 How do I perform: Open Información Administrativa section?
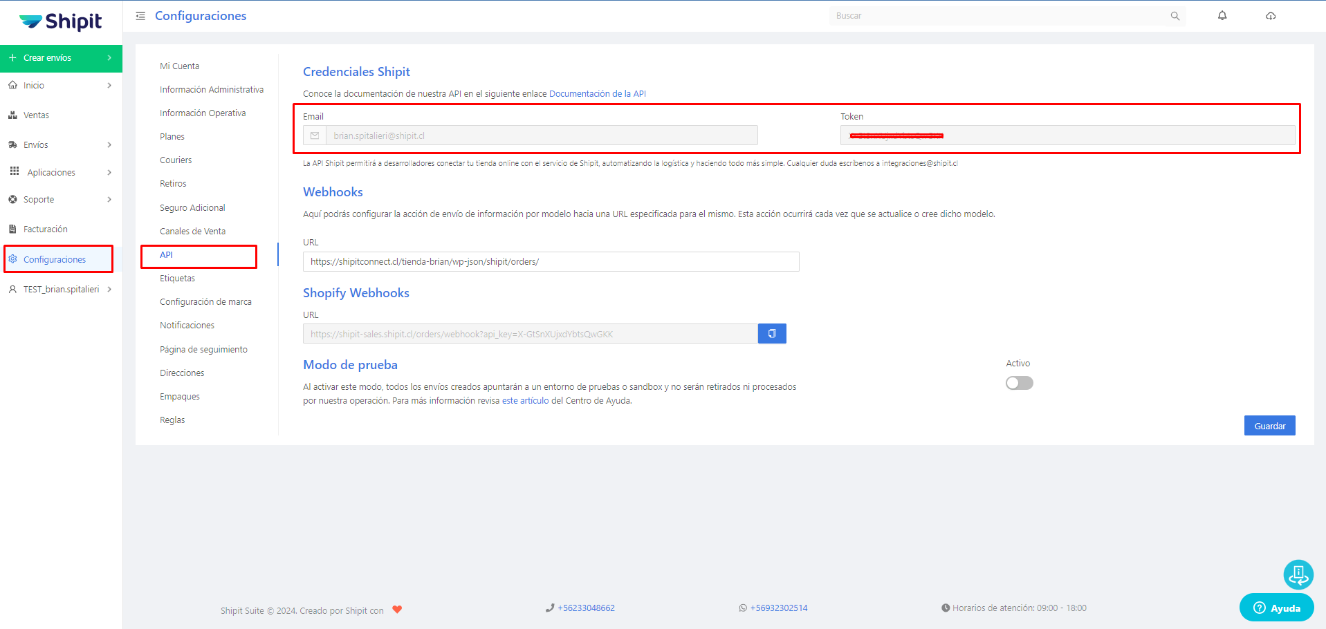212,89
